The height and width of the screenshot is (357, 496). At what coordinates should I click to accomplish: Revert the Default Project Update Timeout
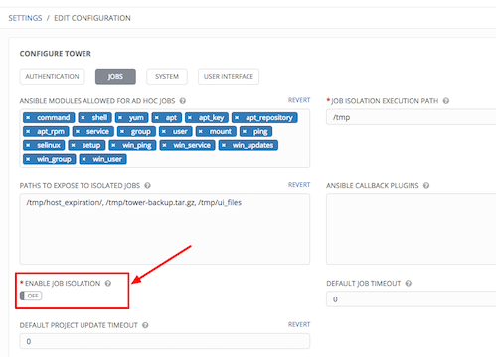tap(299, 325)
